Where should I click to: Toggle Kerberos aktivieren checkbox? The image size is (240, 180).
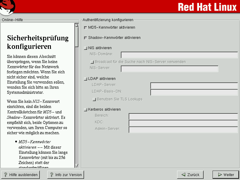[86, 109]
